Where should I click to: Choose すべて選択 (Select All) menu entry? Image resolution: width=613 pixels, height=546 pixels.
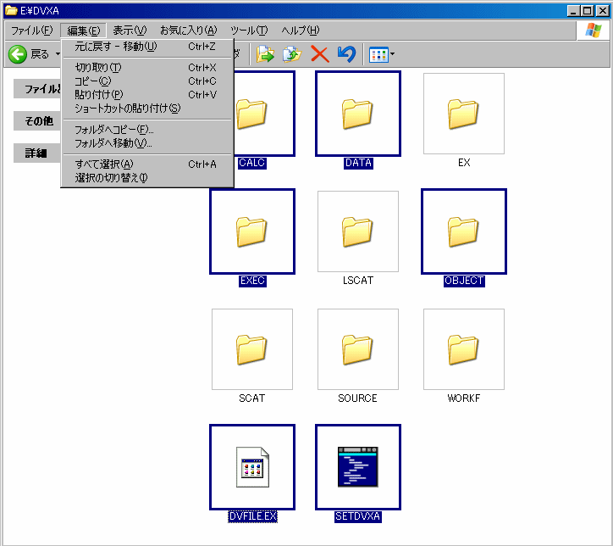point(103,164)
